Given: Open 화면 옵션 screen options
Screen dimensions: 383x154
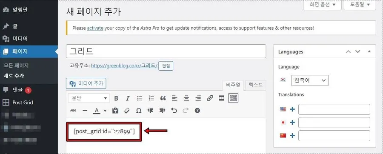Looking at the screenshot, I should coord(322,5).
